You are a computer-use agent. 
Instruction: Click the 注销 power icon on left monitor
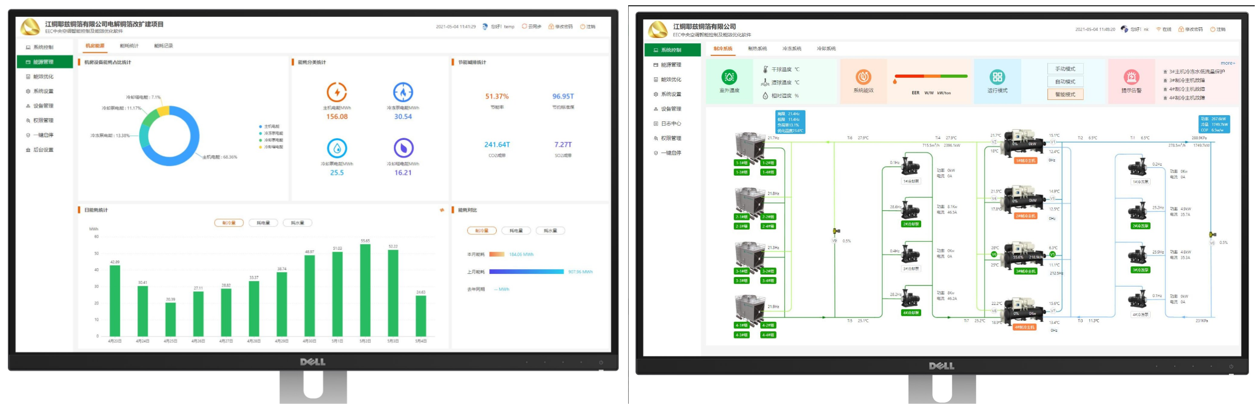(582, 26)
